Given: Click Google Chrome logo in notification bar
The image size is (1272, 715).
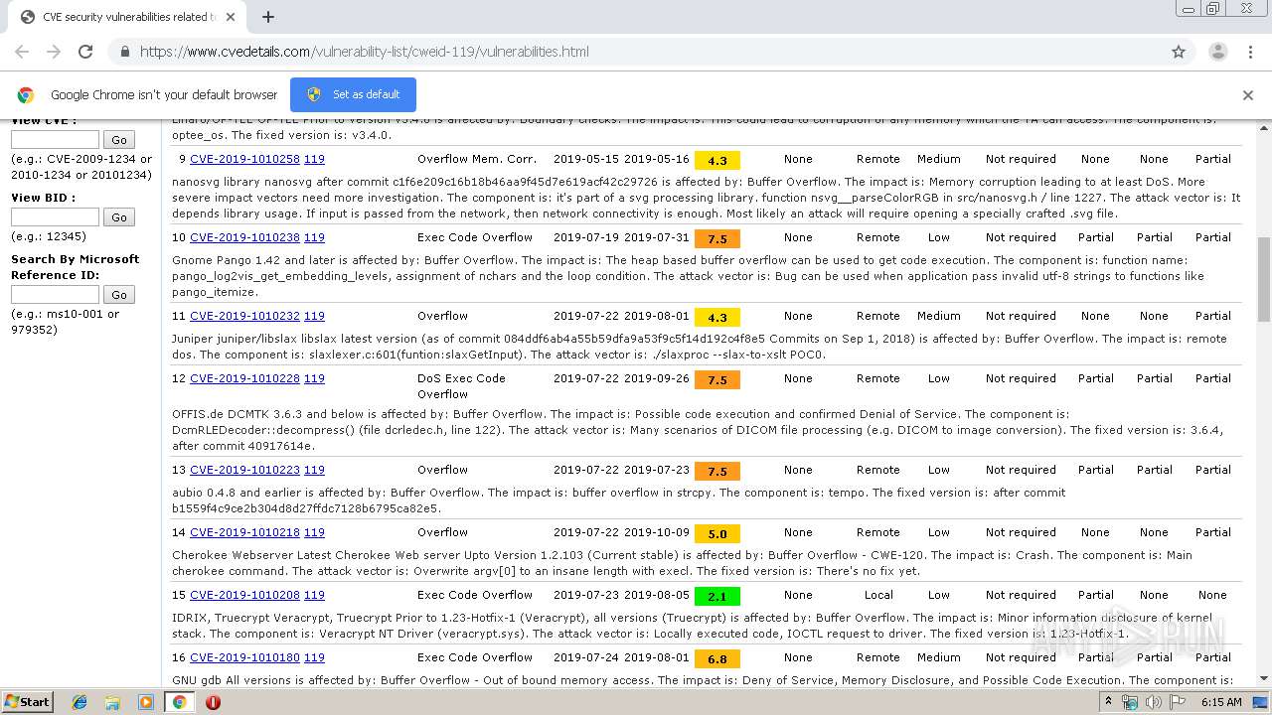Looking at the screenshot, I should pyautogui.click(x=26, y=95).
